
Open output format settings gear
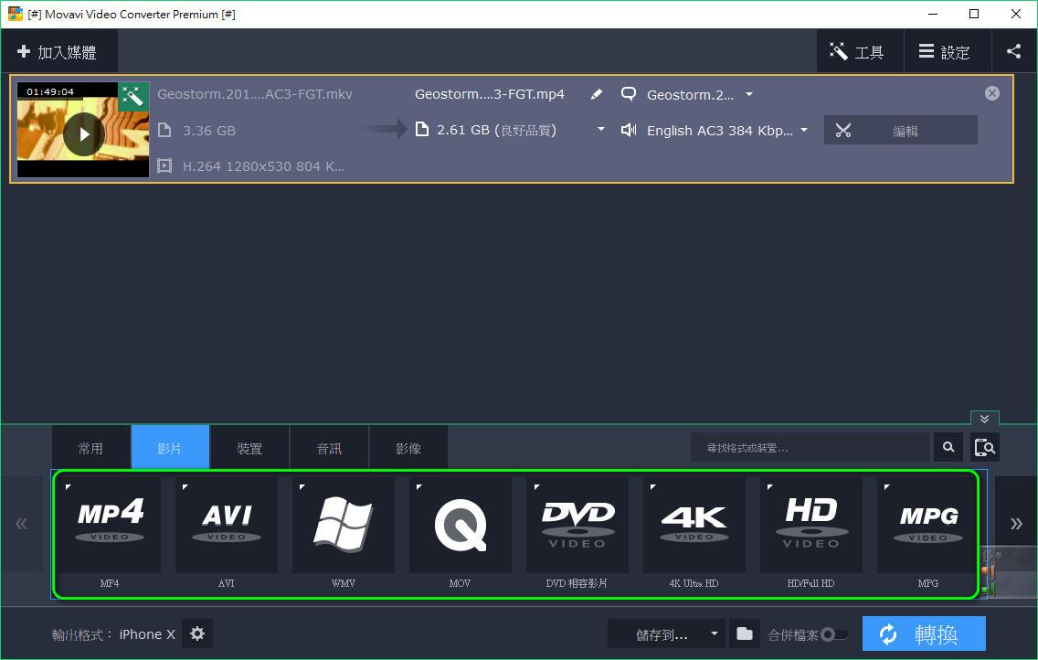[197, 633]
